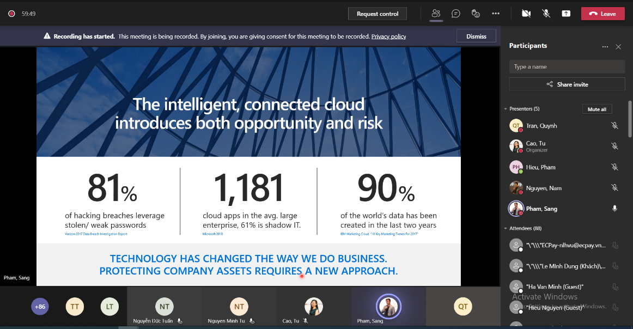The width and height of the screenshot is (633, 329).
Task: Click the muted mic icon for Tran, Quynh
Action: coord(614,125)
